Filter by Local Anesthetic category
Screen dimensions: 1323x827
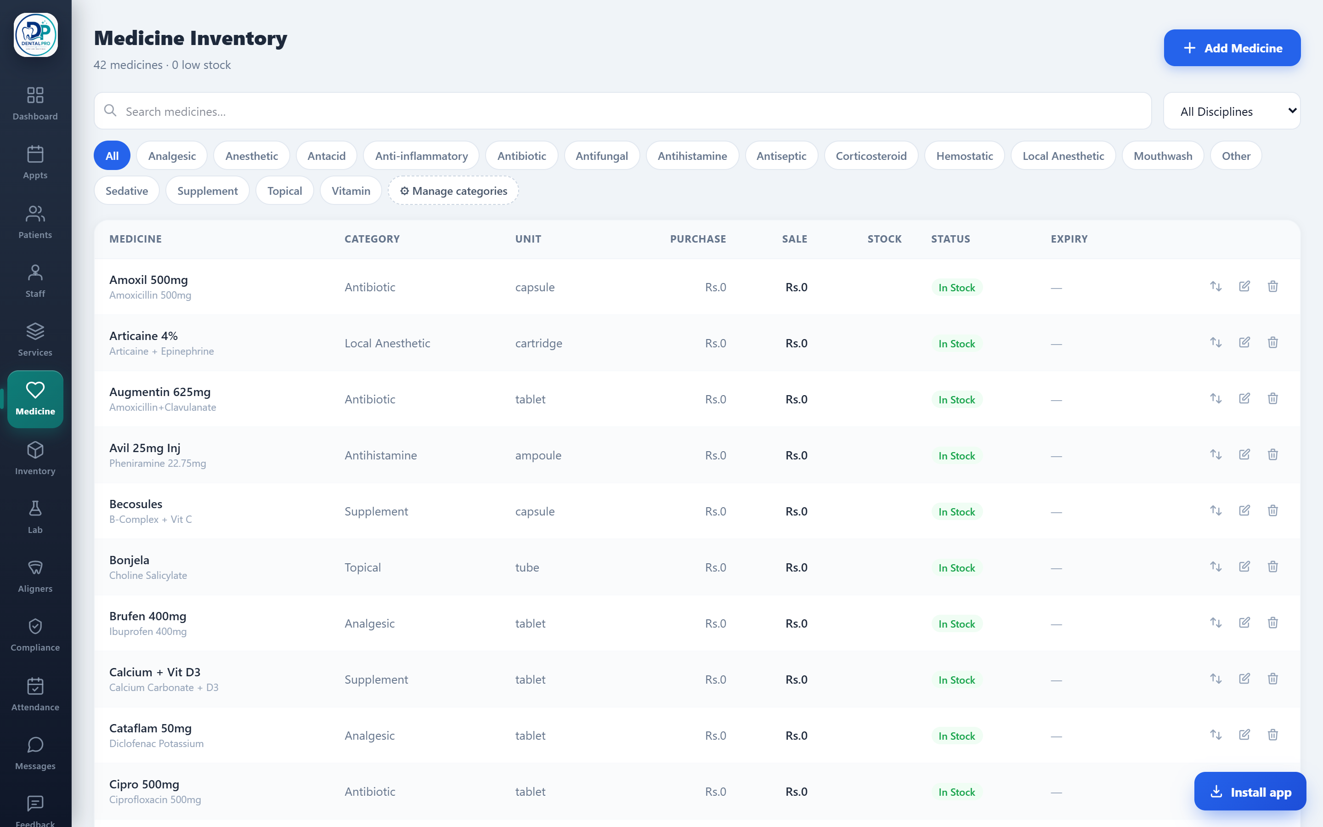[1063, 156]
